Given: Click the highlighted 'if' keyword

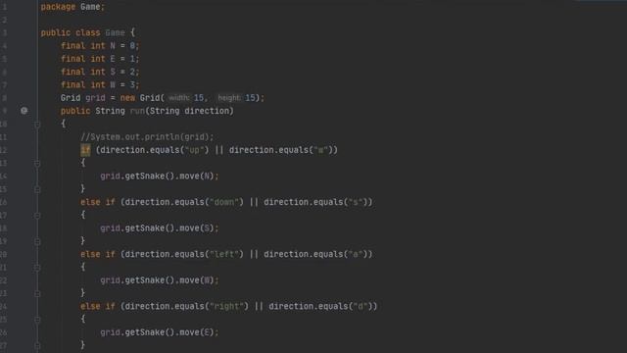Looking at the screenshot, I should pos(85,150).
